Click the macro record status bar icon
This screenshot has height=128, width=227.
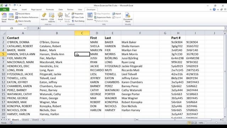pos(11,123)
